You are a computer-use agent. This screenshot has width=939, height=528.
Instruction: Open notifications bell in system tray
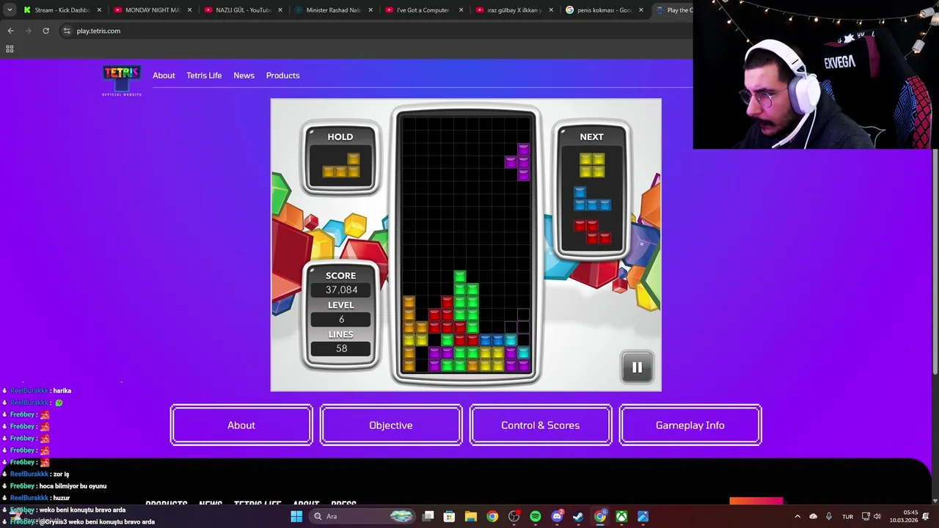pyautogui.click(x=926, y=516)
